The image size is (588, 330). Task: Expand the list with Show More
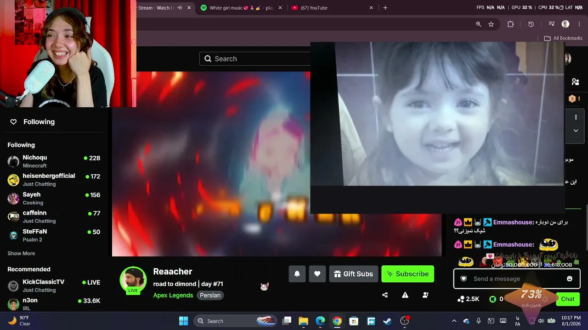[21, 253]
